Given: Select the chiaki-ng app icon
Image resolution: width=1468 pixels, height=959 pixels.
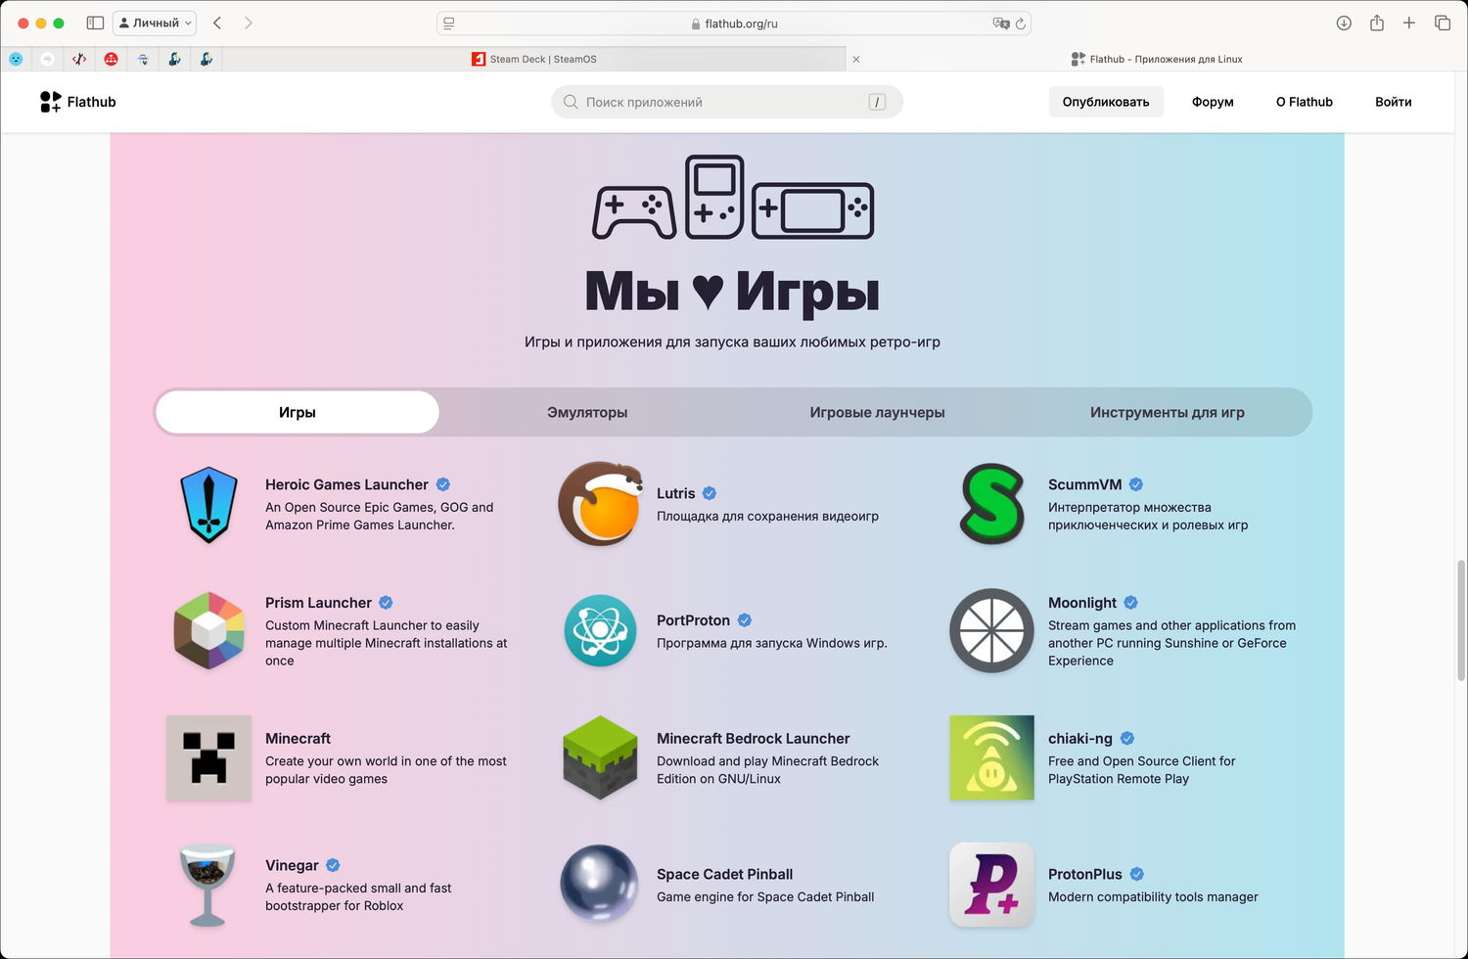Looking at the screenshot, I should tap(990, 757).
